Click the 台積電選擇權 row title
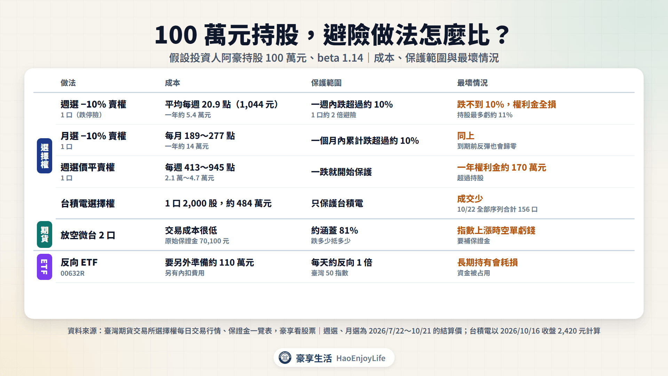 click(88, 204)
